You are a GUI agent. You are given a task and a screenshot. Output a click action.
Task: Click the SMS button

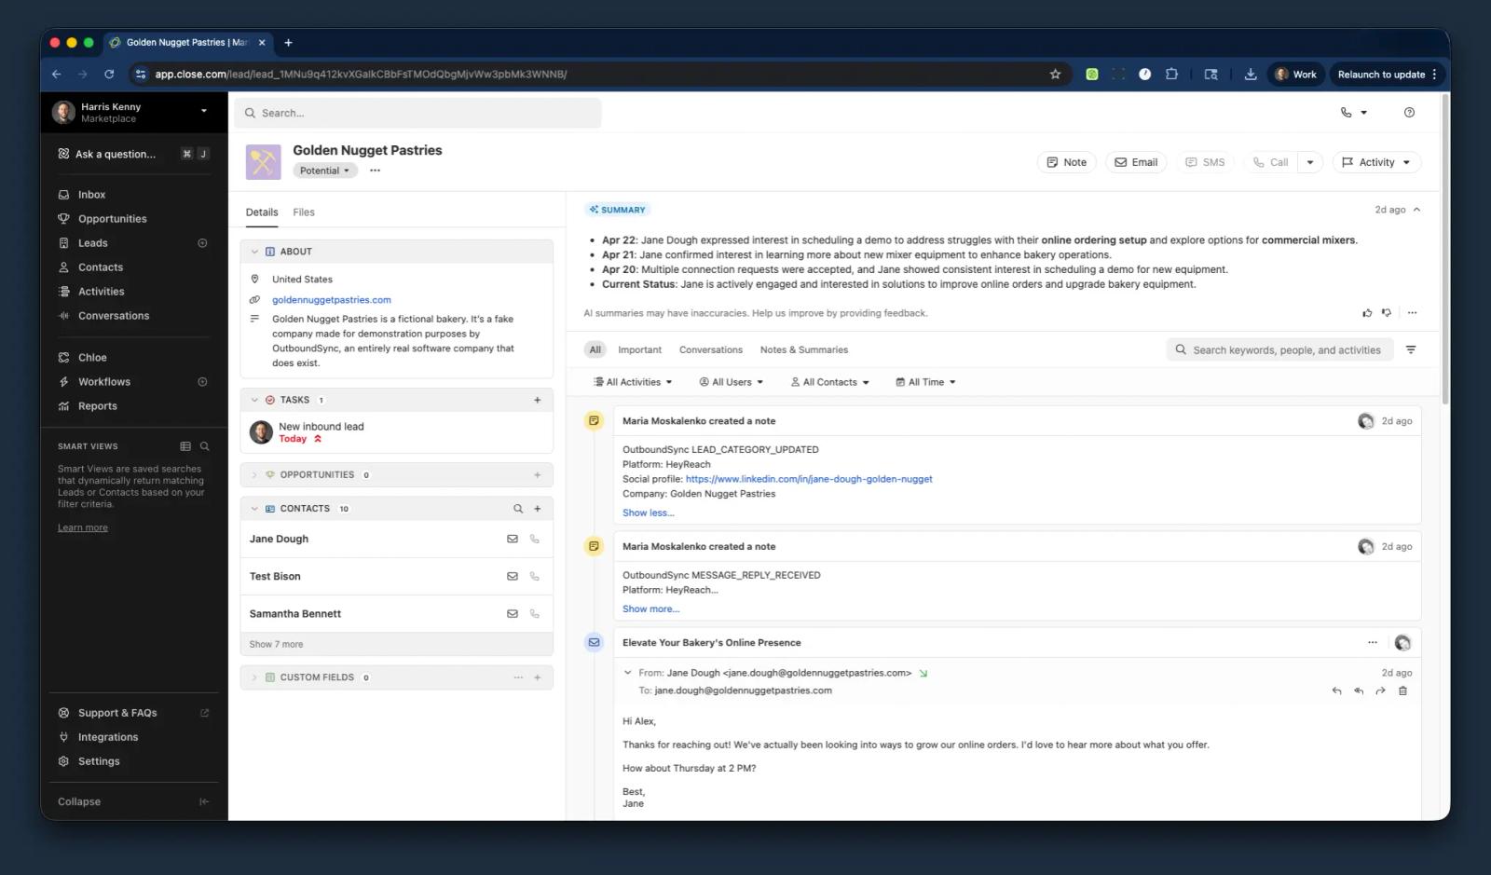[1205, 162]
